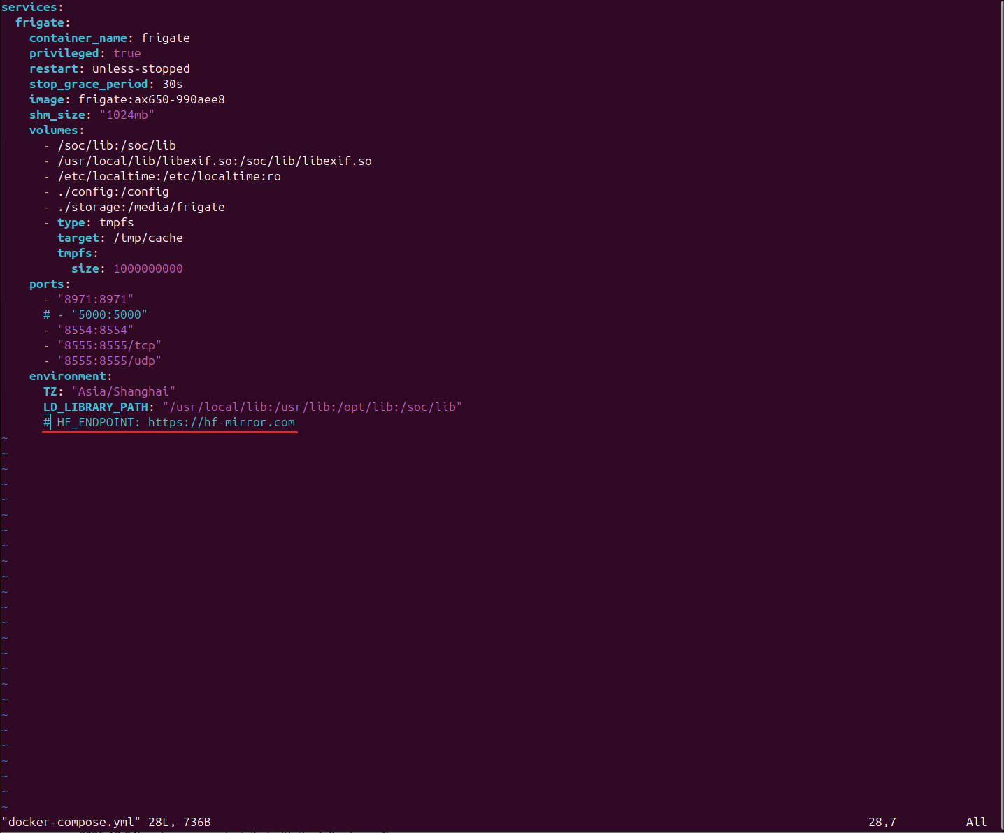The width and height of the screenshot is (1004, 833).
Task: Click the stop_grace_period "30s" value
Action: [x=172, y=85]
